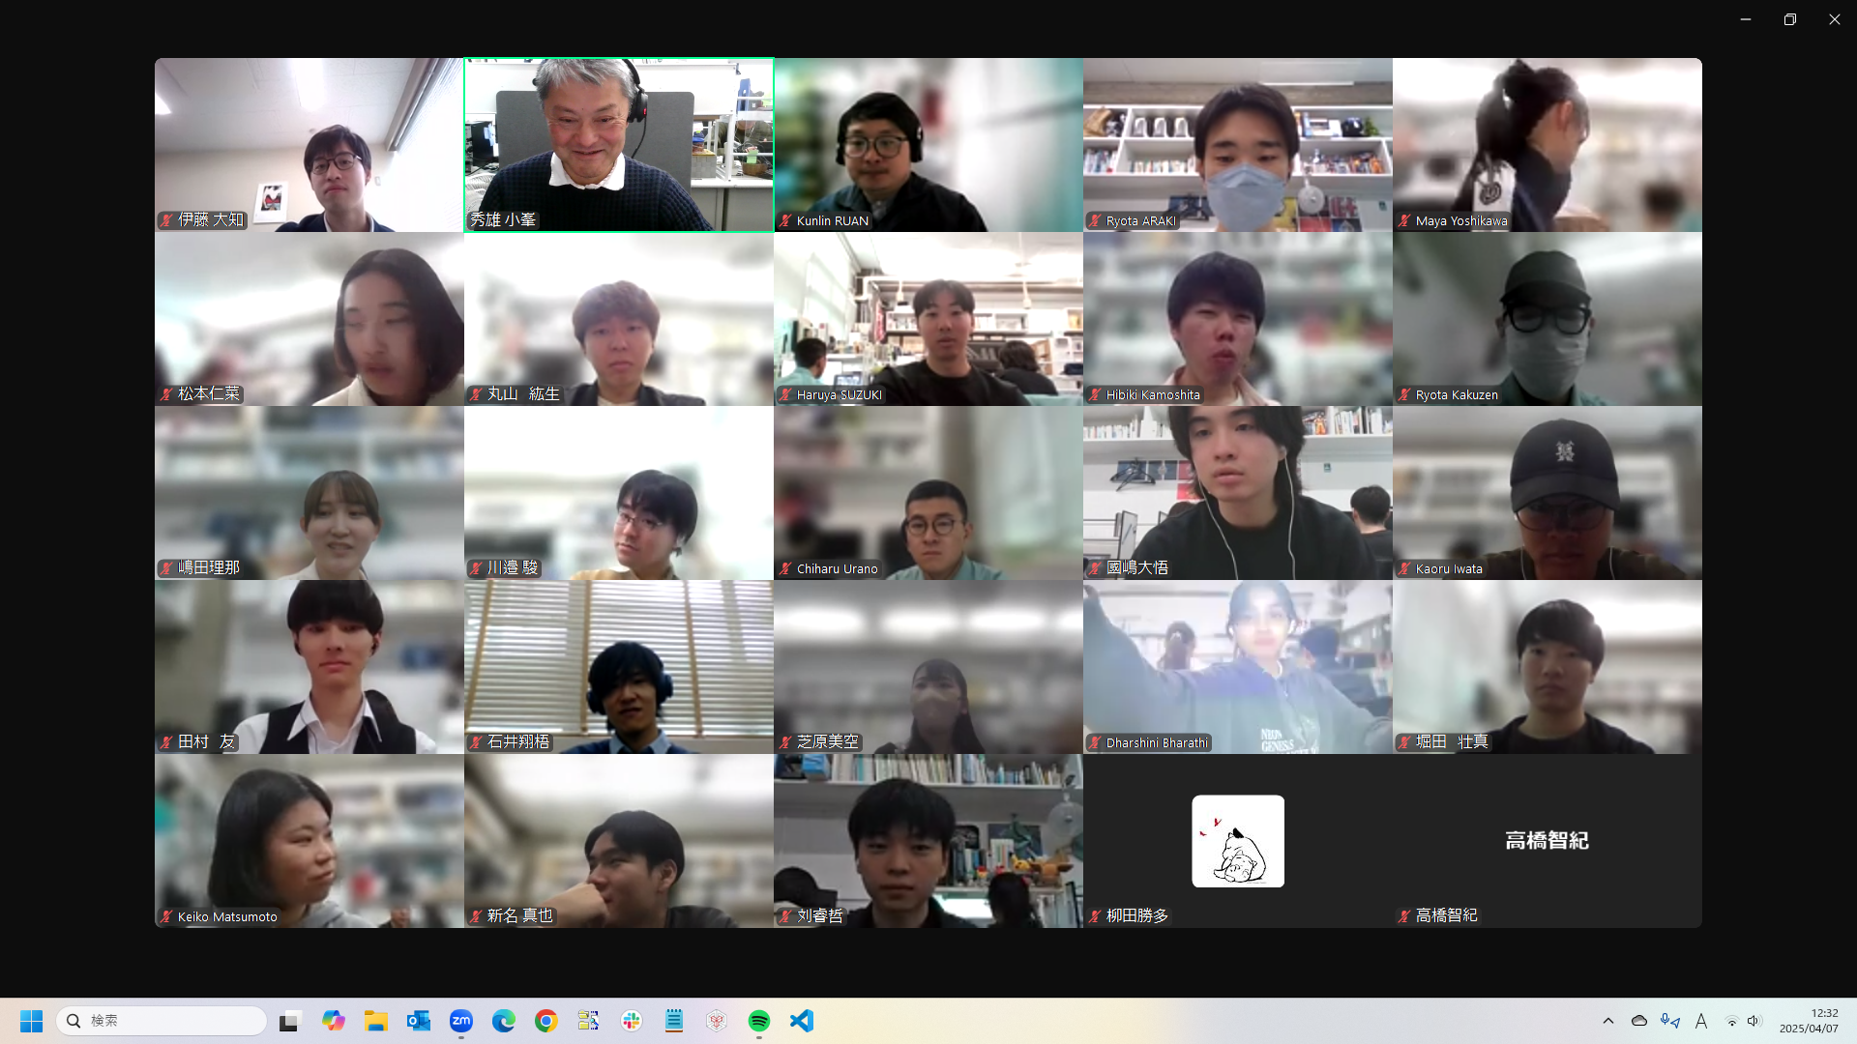The height and width of the screenshot is (1044, 1857).
Task: Click the 高橋智紀 name-only participant tile
Action: tap(1547, 841)
